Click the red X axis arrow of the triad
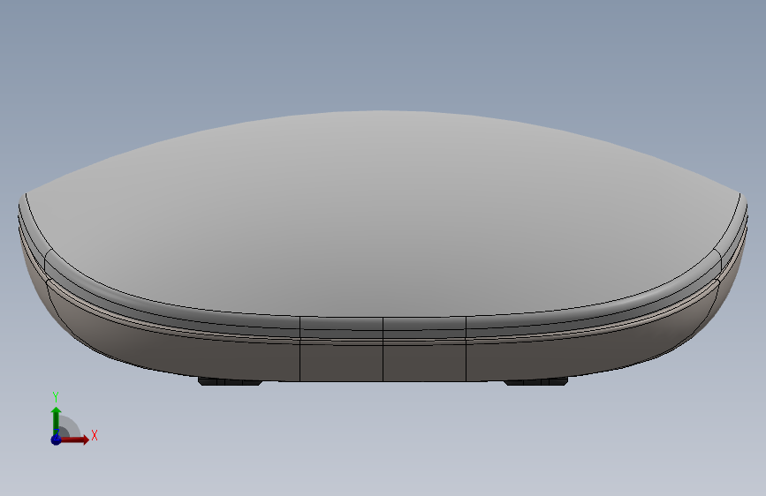The width and height of the screenshot is (766, 496). click(x=76, y=440)
